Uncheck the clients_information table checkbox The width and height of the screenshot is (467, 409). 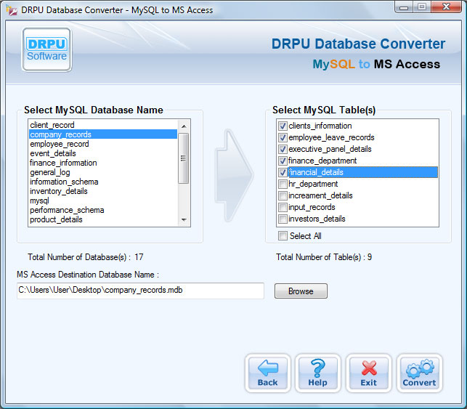(283, 126)
